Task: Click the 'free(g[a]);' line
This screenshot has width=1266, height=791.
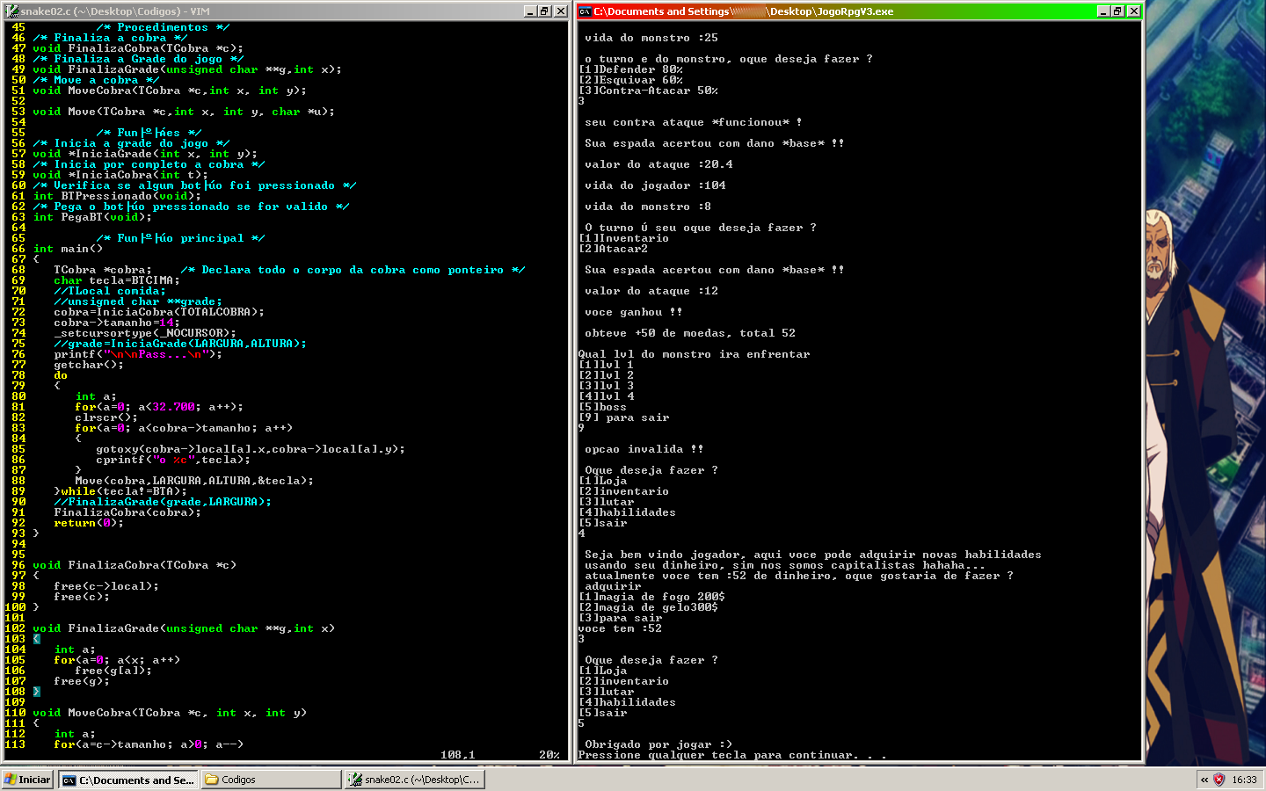Action: [x=113, y=671]
